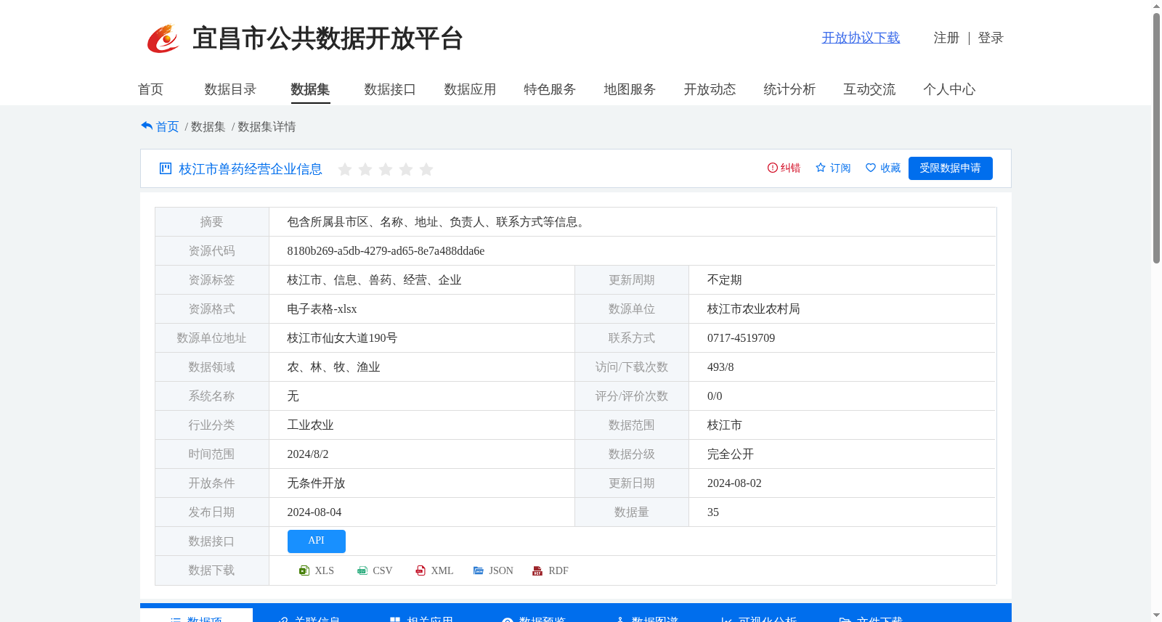This screenshot has width=1162, height=622.
Task: Rate the dataset one star
Action: click(x=345, y=169)
